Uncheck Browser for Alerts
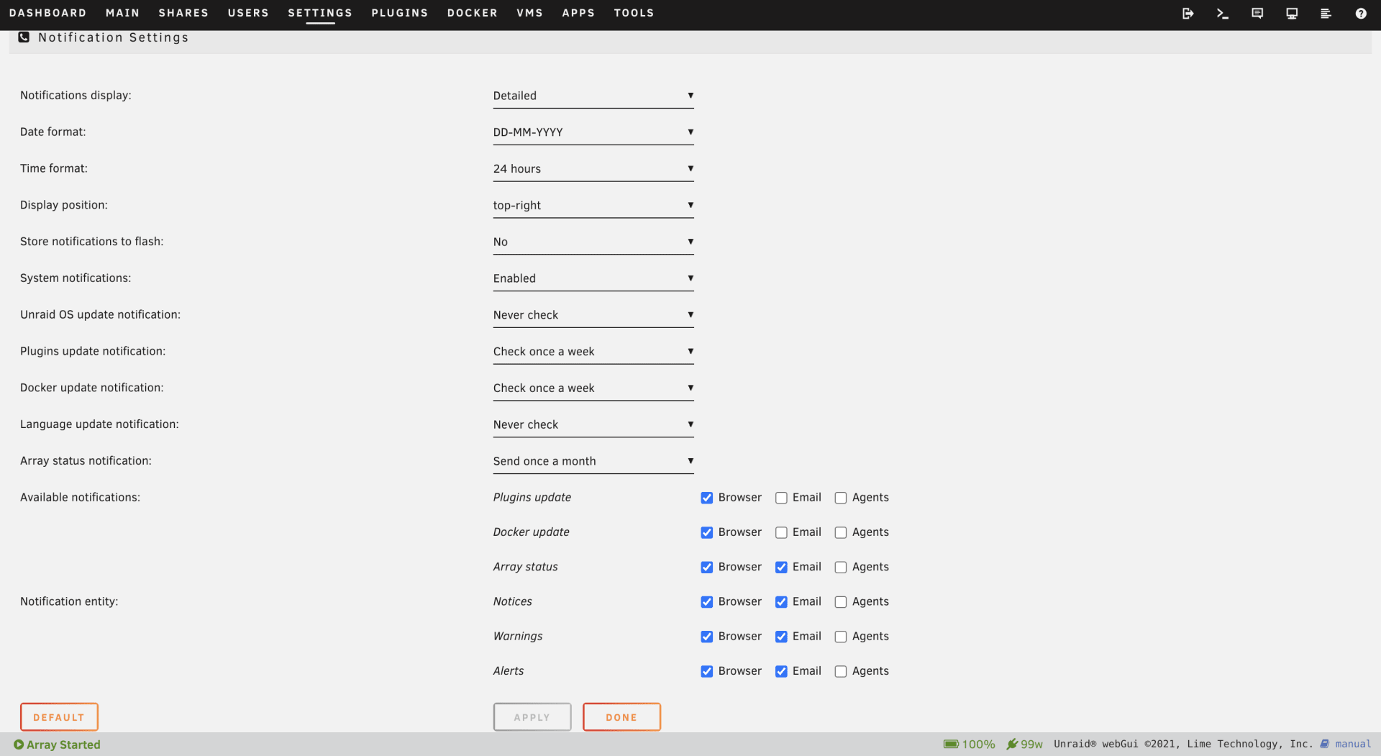The image size is (1381, 756). click(x=707, y=671)
